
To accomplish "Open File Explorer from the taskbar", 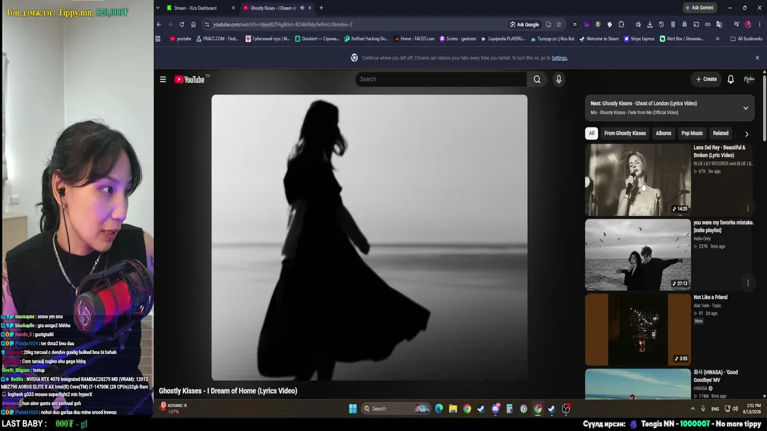I will click(x=453, y=409).
